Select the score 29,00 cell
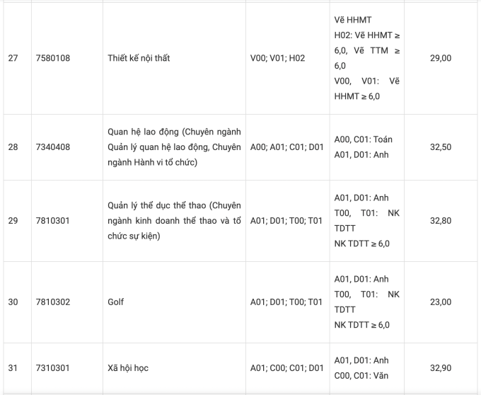Screen dimensions: 481x395 [440, 58]
